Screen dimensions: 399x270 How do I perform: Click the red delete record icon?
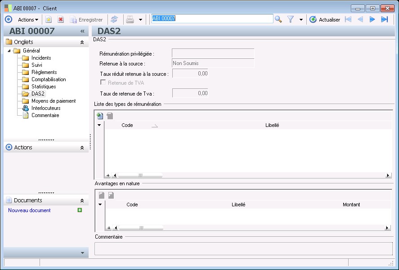coord(61,20)
